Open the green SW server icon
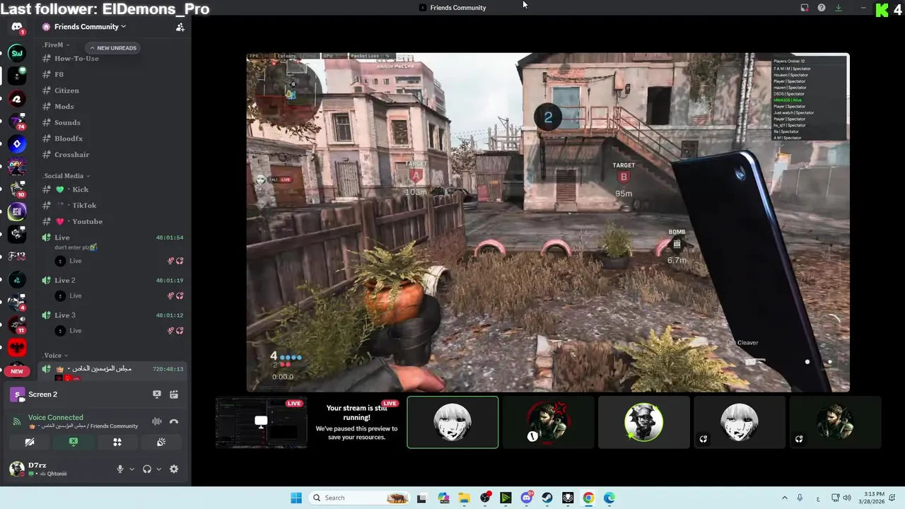Viewport: 905px width, 509px height. (x=17, y=53)
